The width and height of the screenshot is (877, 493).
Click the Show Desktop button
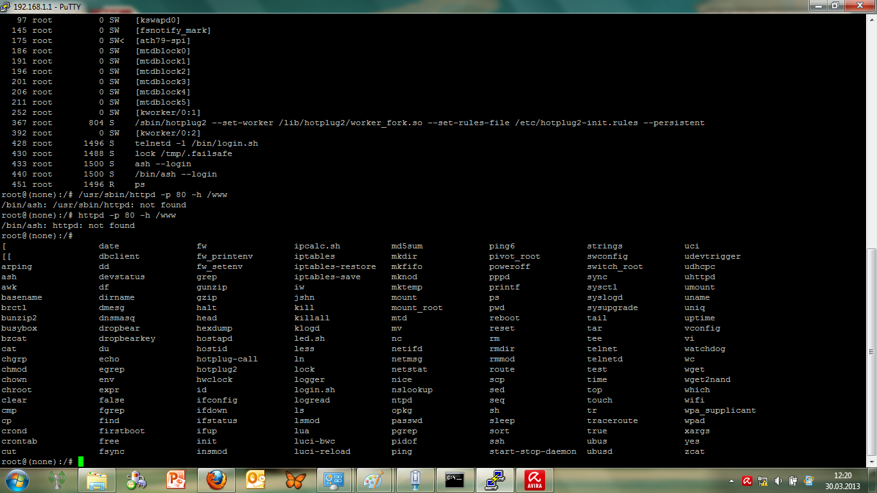(x=873, y=480)
